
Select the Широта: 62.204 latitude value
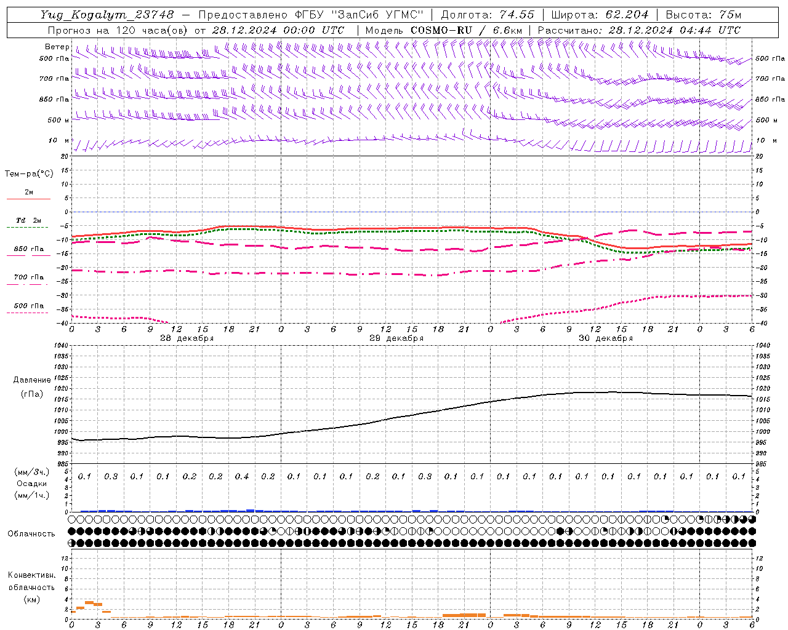600,14
